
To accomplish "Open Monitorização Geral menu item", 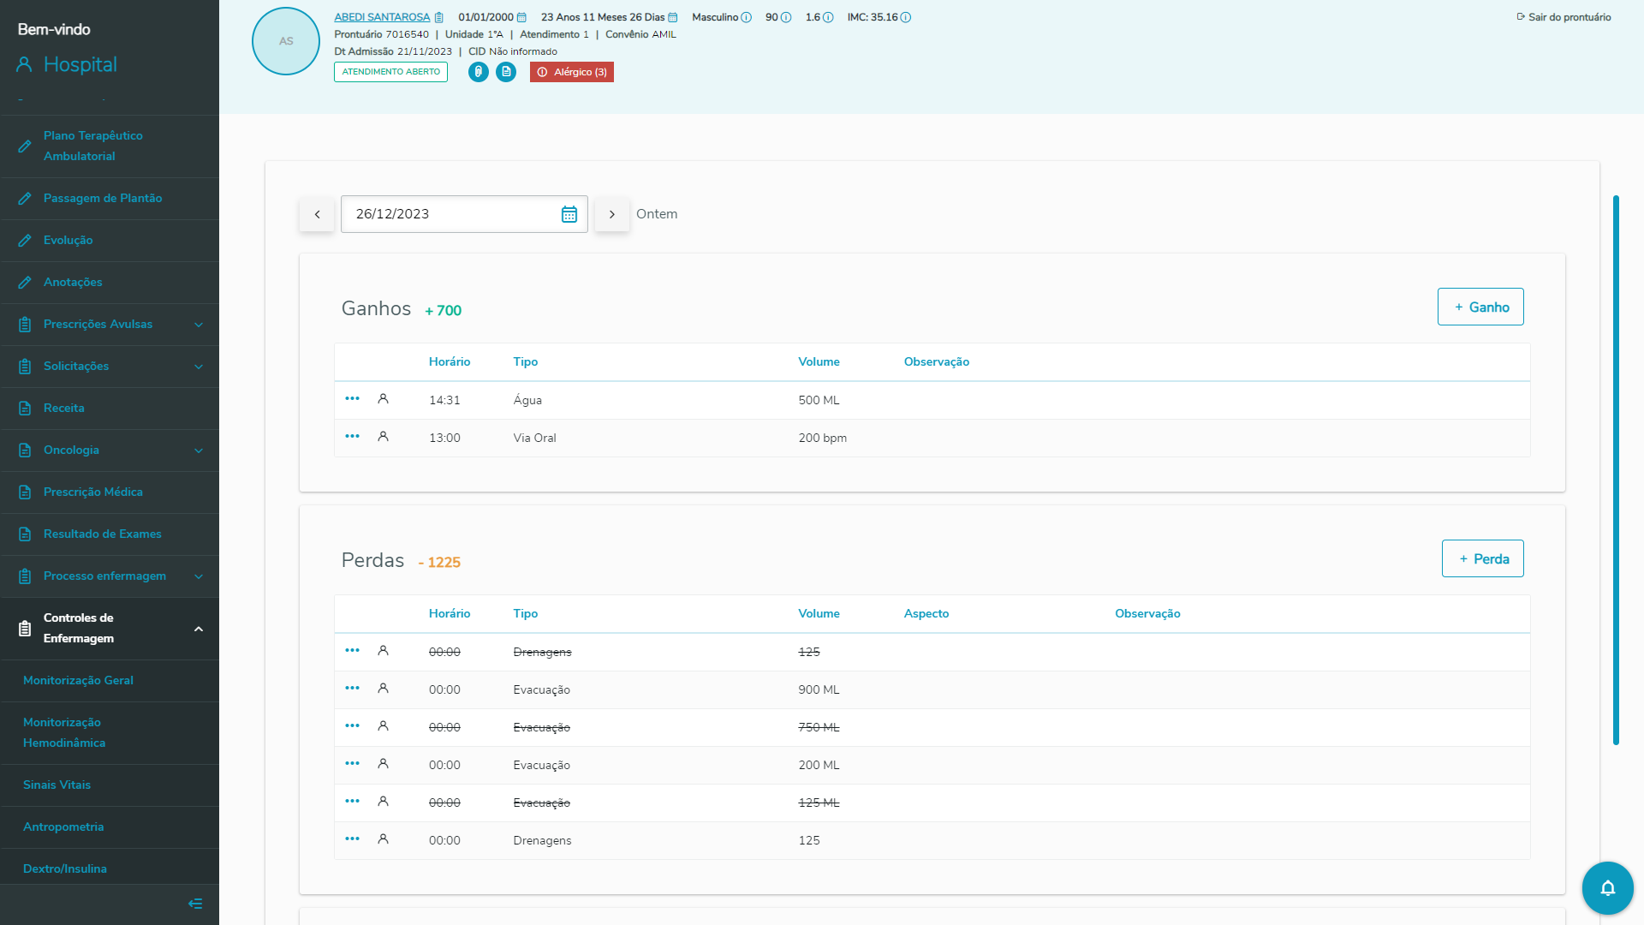I will point(78,680).
